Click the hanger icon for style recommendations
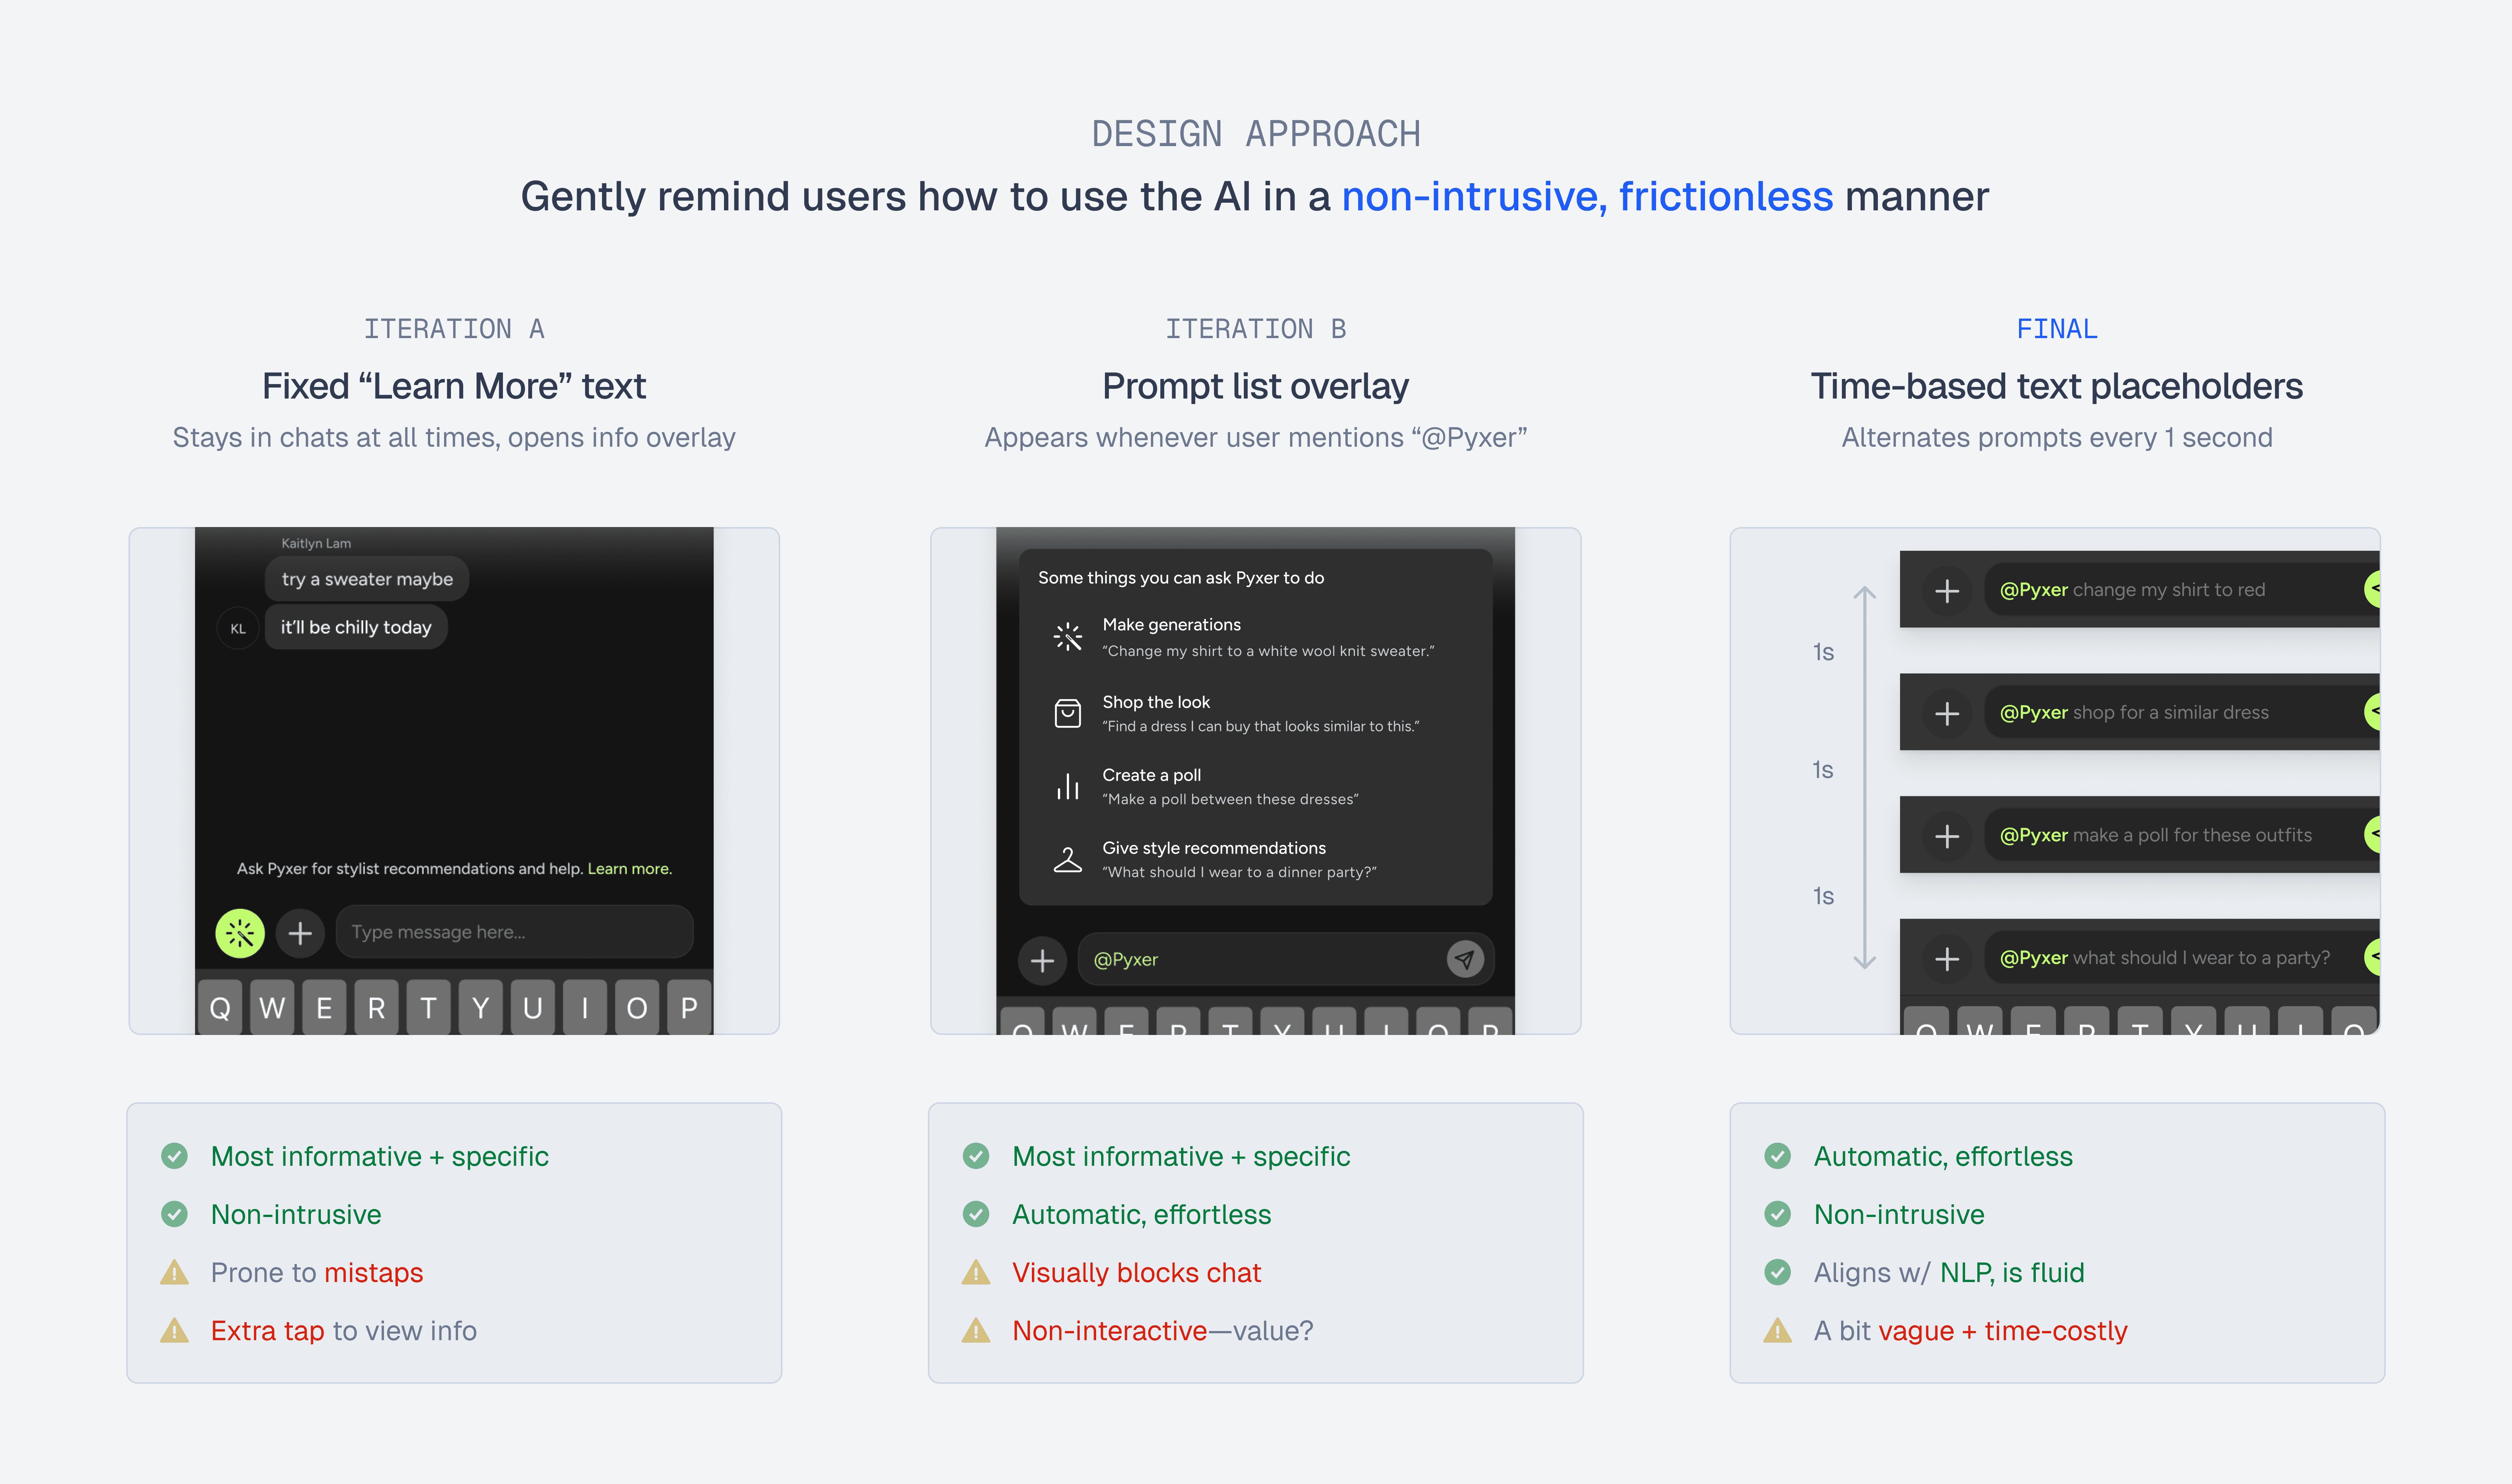Image resolution: width=2512 pixels, height=1484 pixels. click(1067, 859)
